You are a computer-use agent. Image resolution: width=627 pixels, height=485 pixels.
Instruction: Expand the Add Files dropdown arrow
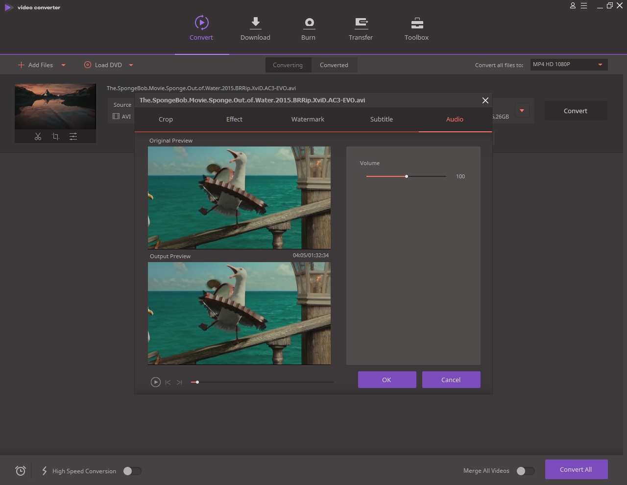[x=63, y=65]
